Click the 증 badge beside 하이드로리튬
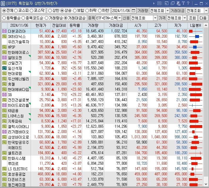Image resolution: width=209 pixels, height=188 pixels. pos(4,105)
